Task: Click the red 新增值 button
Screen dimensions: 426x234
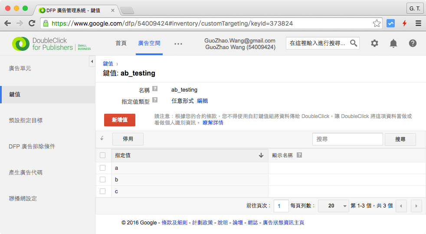Action: (x=120, y=120)
